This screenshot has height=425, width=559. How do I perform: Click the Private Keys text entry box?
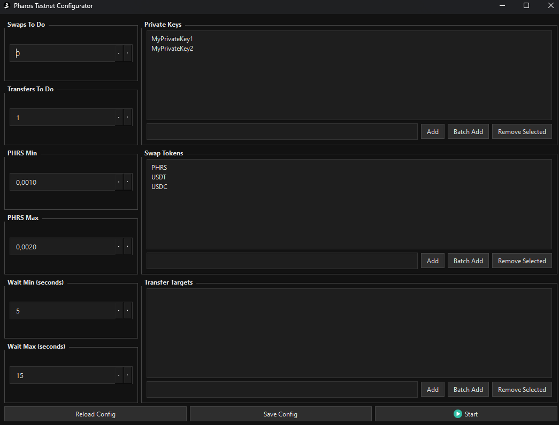[x=282, y=132]
